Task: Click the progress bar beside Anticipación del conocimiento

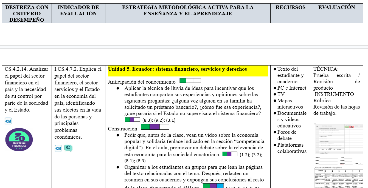Action: [x=190, y=81]
